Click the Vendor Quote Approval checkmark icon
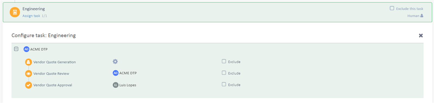 [x=28, y=85]
